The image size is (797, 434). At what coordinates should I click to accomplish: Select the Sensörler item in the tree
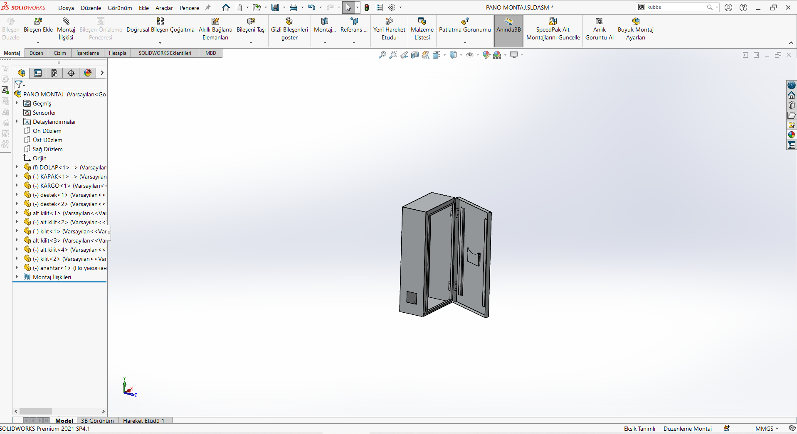pyautogui.click(x=44, y=113)
